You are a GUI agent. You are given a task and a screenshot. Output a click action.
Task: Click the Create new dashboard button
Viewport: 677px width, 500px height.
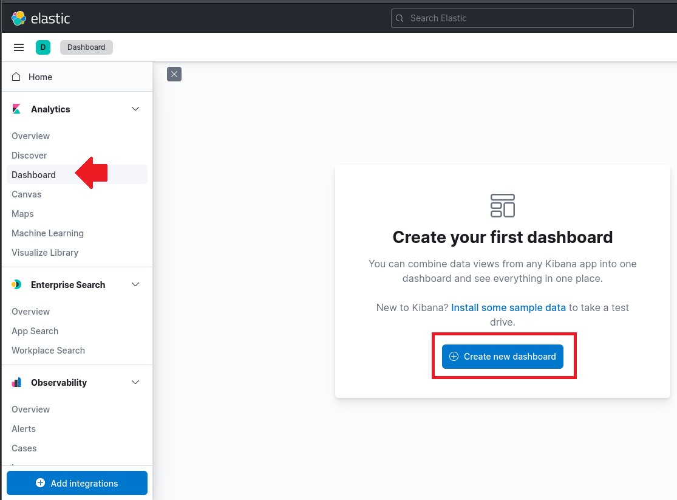[502, 356]
